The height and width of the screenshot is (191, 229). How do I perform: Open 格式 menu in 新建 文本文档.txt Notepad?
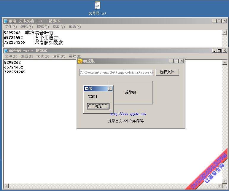tap(43, 27)
